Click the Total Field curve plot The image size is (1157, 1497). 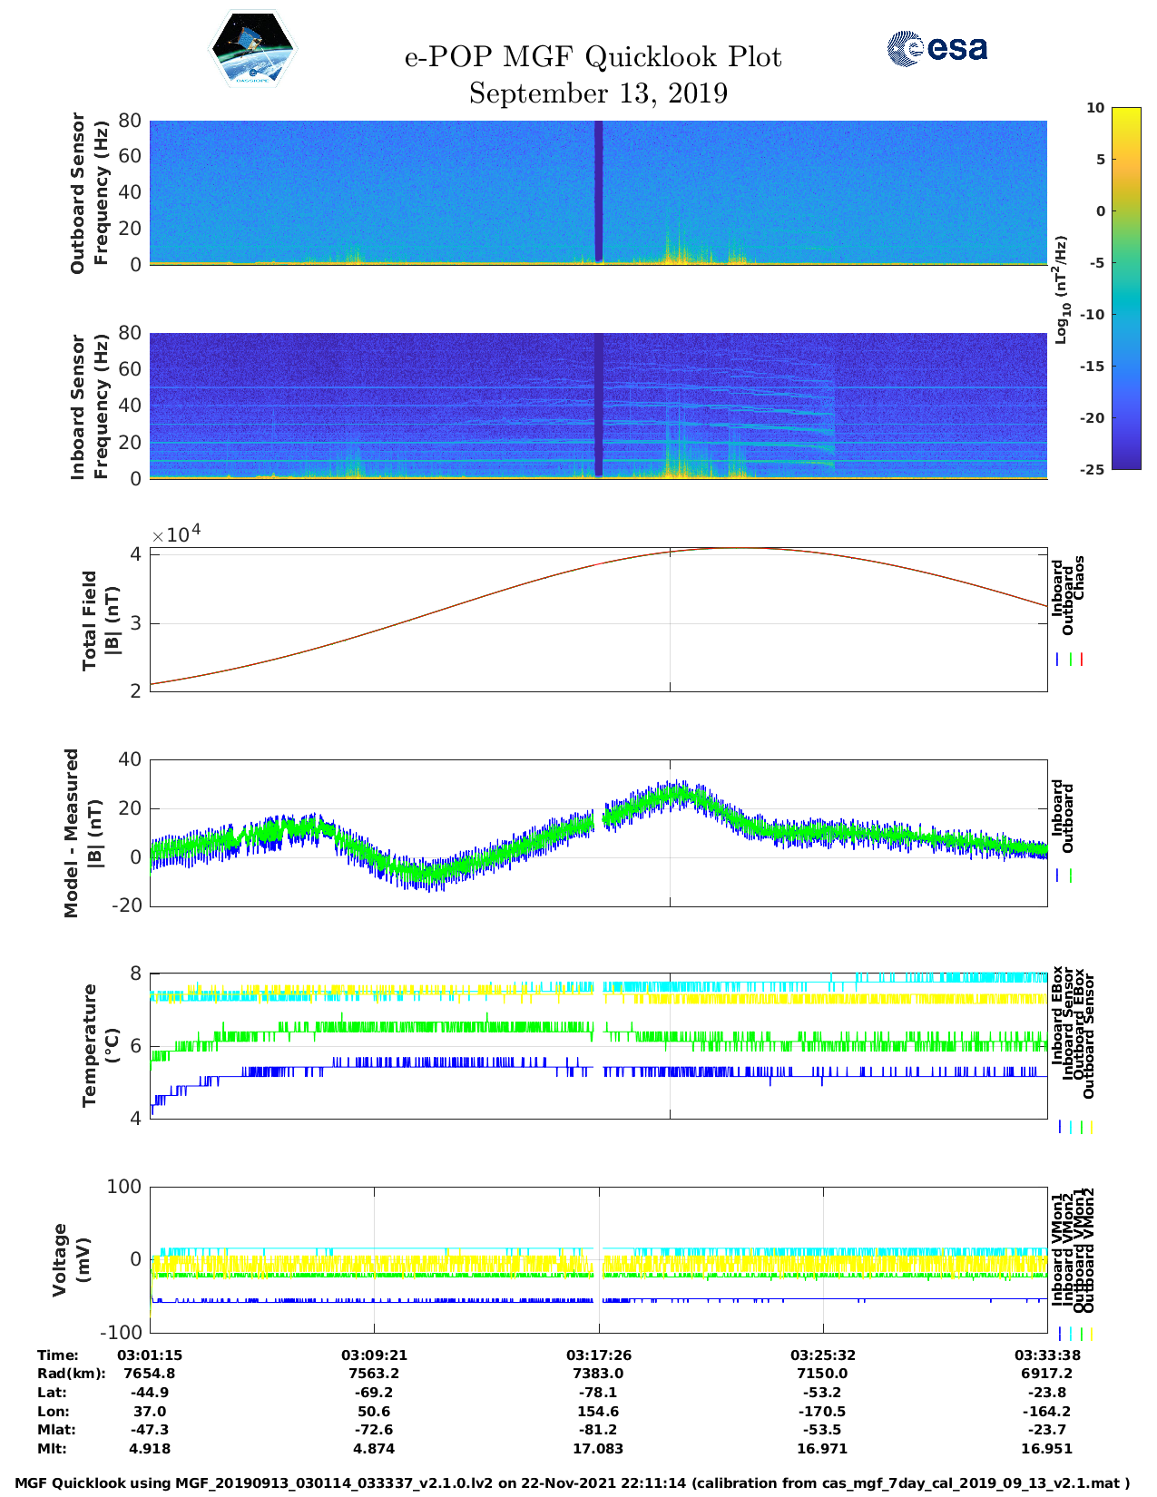[598, 619]
